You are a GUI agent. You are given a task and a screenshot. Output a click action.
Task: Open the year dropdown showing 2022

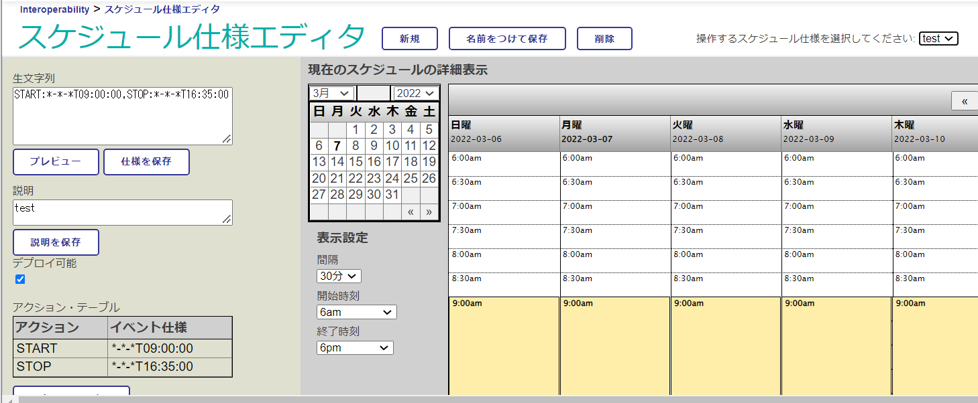coord(416,93)
